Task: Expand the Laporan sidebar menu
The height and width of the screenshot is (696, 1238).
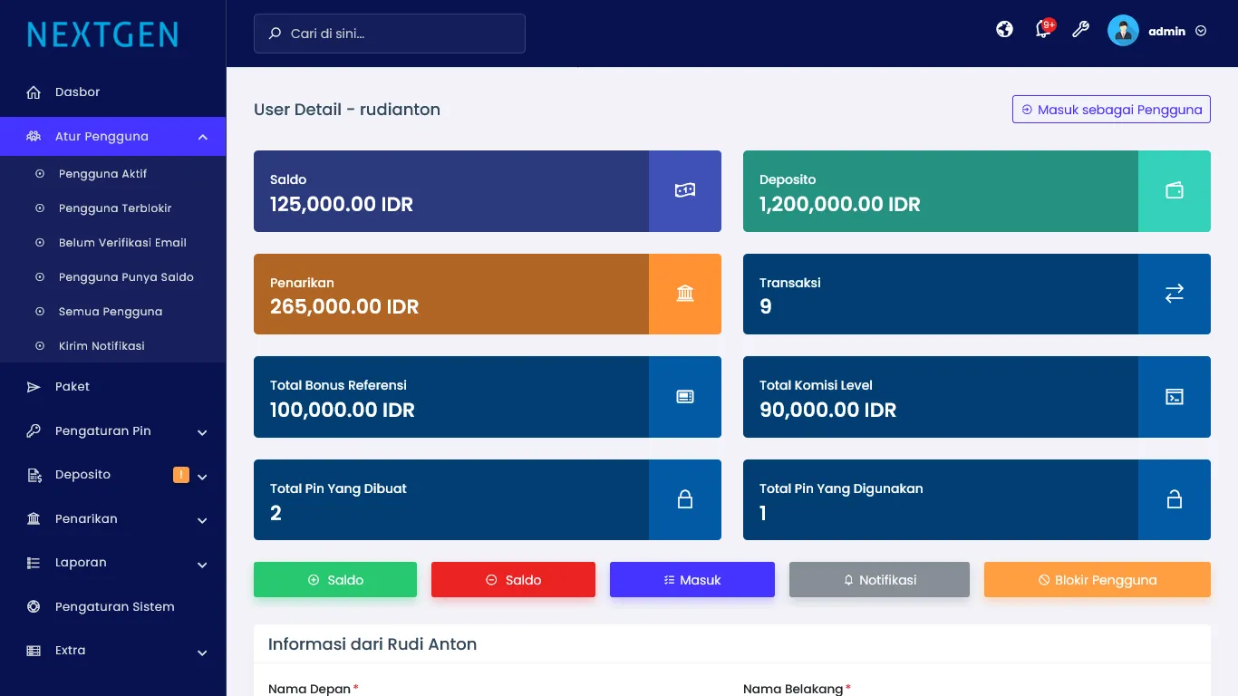Action: pos(203,564)
